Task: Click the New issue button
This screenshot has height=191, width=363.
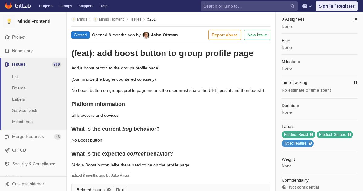Action: coord(257,35)
